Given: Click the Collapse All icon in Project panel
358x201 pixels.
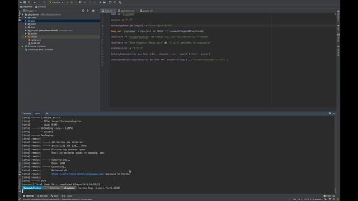Looking at the screenshot, I should coord(88,11).
